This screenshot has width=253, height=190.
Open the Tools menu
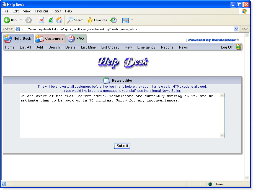57,11
